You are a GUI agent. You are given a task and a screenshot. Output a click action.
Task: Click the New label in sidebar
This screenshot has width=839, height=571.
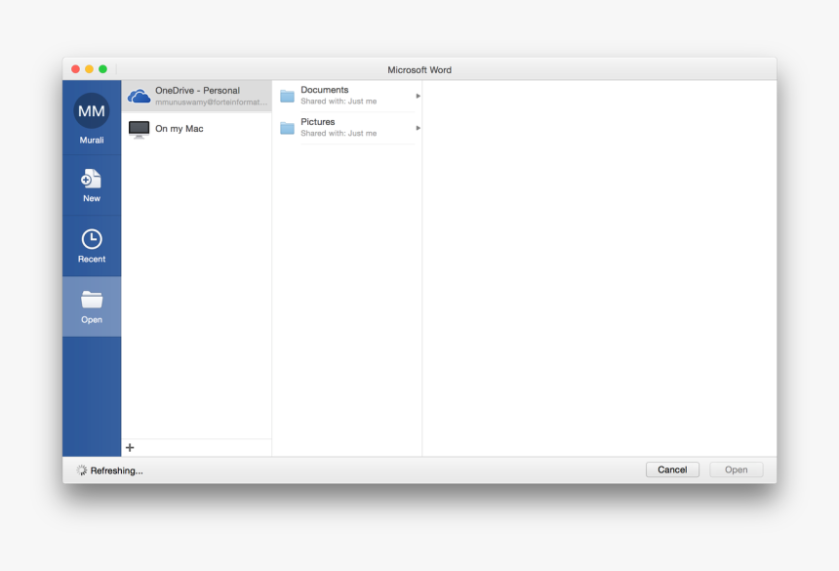point(92,198)
